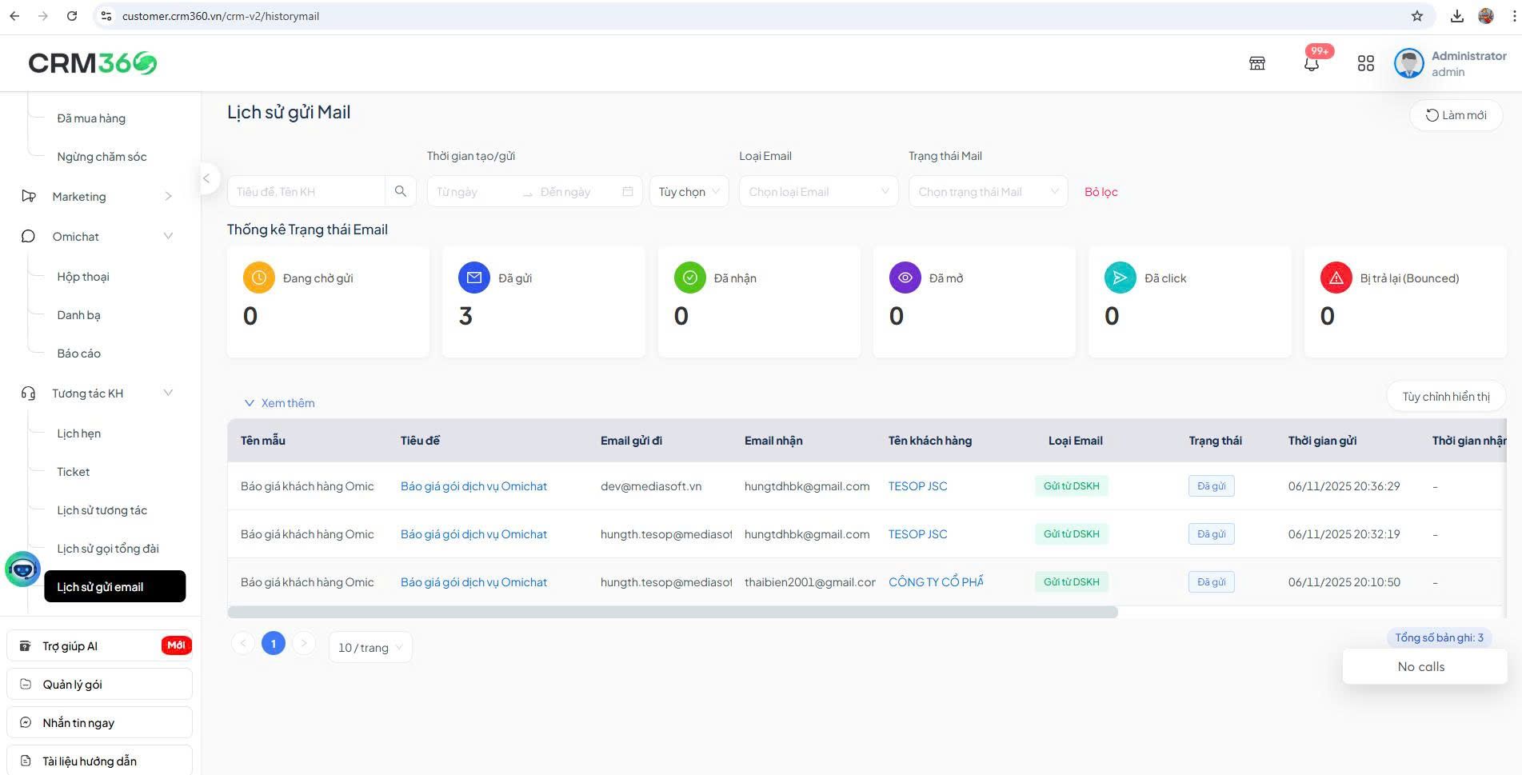Screen dimensions: 1522x775
Task: Open Lịch sử tương tác menu item
Action: pyautogui.click(x=102, y=510)
